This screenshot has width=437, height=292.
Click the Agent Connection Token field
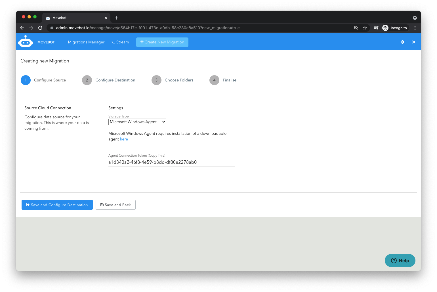(172, 162)
